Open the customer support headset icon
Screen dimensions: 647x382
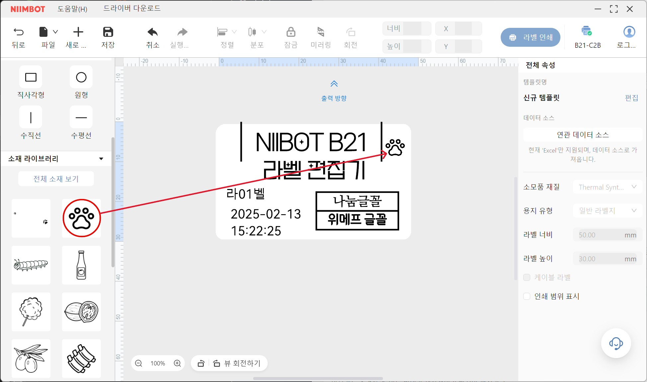[616, 343]
